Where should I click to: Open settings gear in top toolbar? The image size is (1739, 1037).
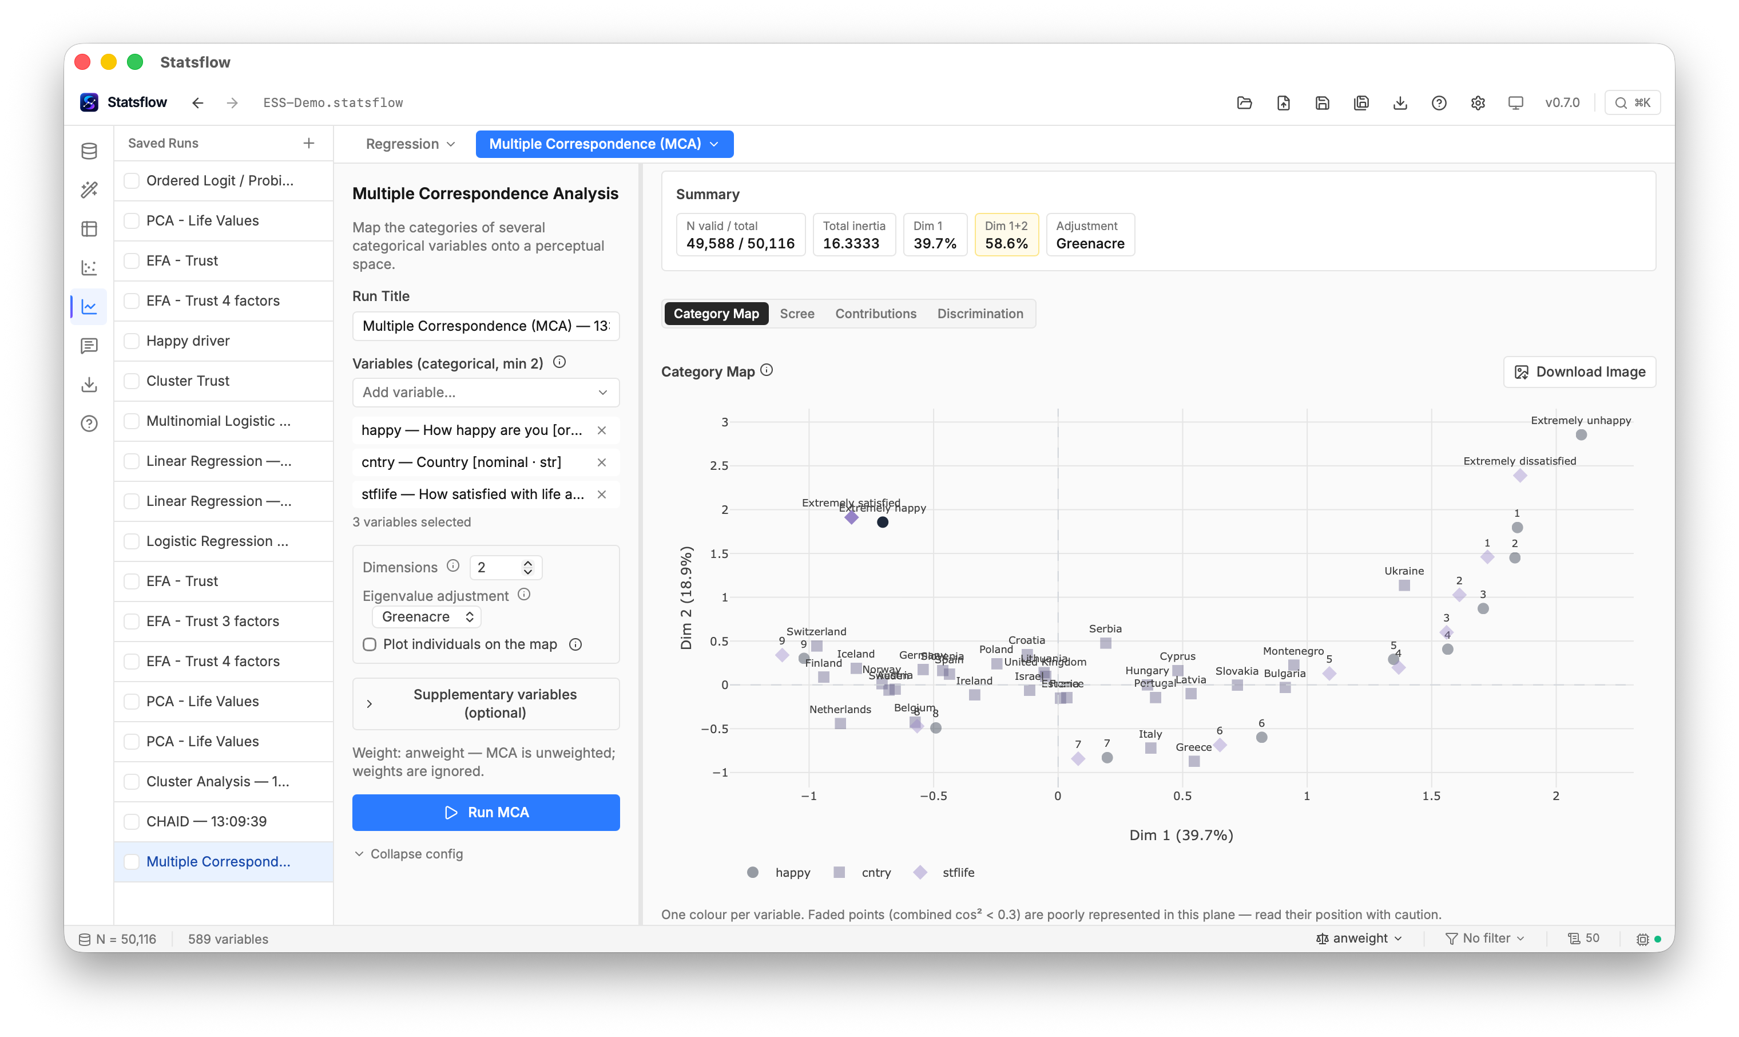click(x=1478, y=102)
